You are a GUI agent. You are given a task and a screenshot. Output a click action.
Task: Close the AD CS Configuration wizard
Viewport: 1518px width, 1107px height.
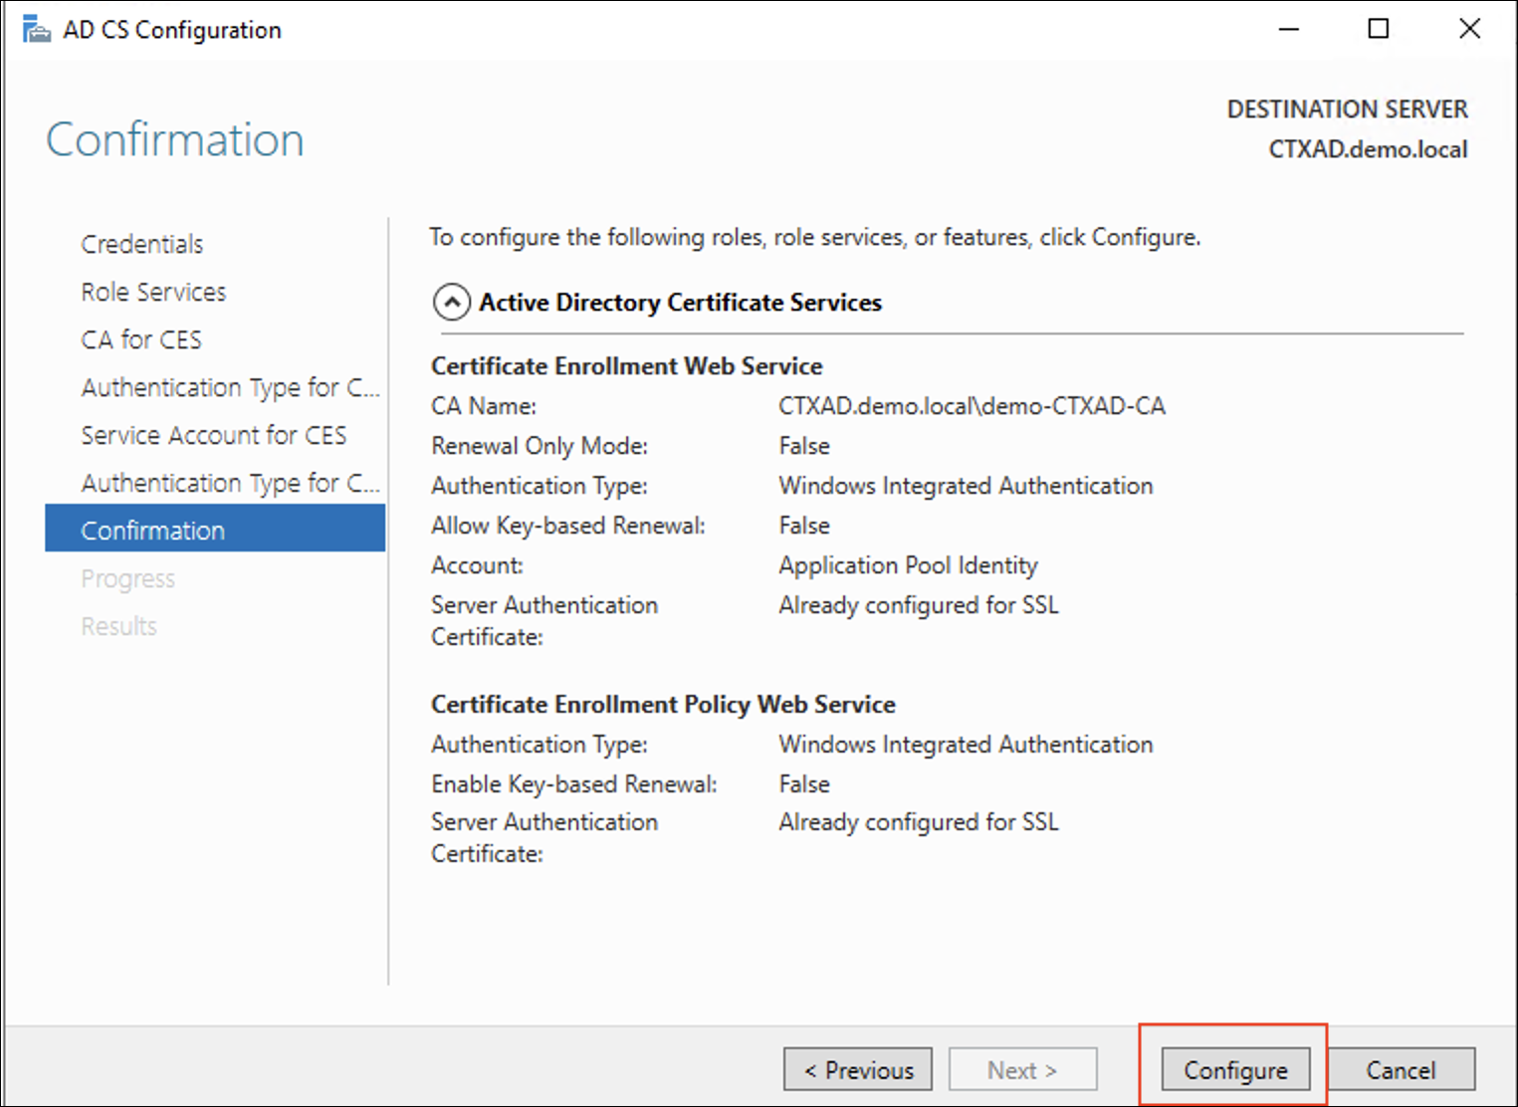[x=1469, y=30]
